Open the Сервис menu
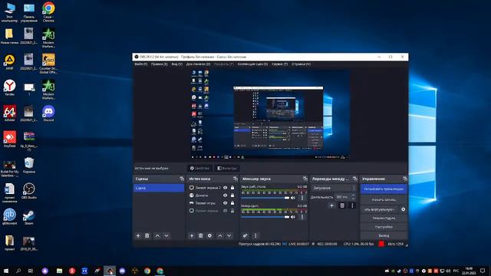This screenshot has height=276, width=491. point(279,64)
